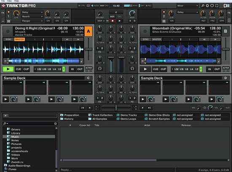This screenshot has width=232, height=172.
Task: Click the FX unit 1 snapshot save icon
Action: [8, 21]
